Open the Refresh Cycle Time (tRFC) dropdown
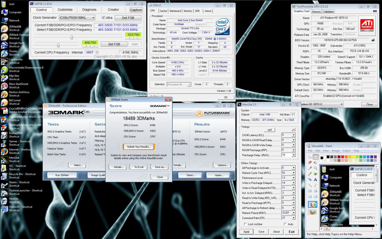The width and height of the screenshot is (382, 239). (294, 173)
